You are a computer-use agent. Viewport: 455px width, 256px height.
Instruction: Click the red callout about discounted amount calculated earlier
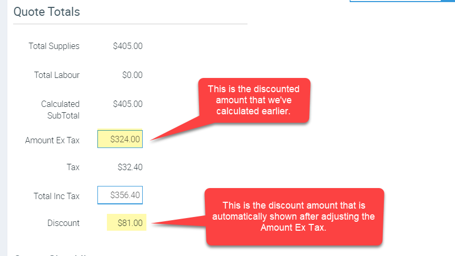coord(253,101)
